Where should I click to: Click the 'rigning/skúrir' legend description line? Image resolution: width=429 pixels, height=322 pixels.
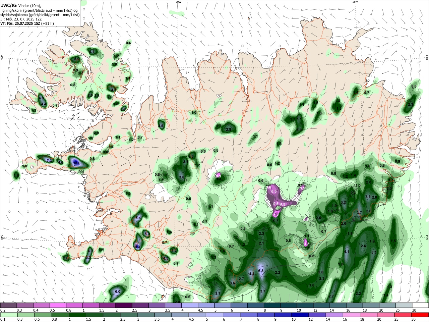pyautogui.click(x=39, y=10)
